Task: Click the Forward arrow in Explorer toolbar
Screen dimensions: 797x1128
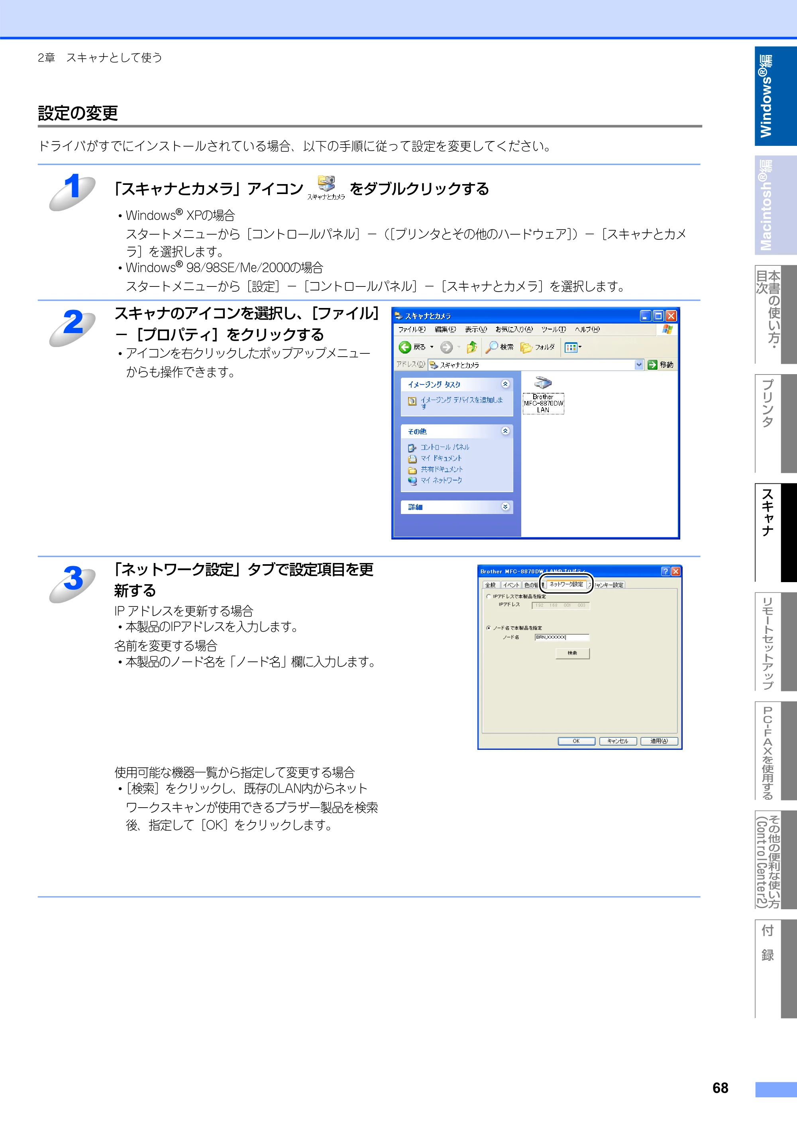Action: (446, 347)
